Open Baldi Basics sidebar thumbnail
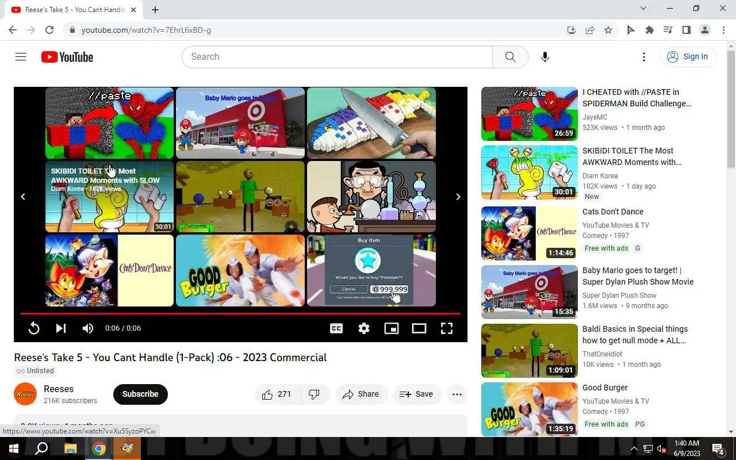736x460 pixels. (x=530, y=351)
